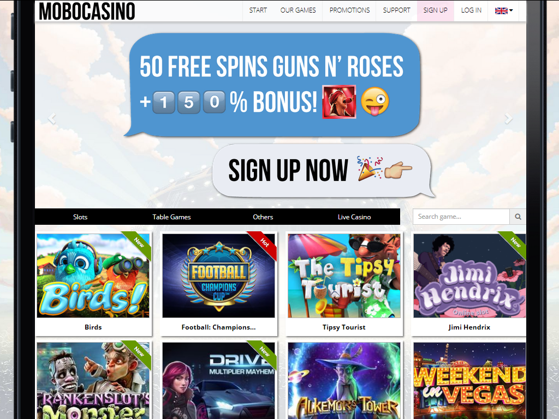Switch to Table Games tab
This screenshot has width=559, height=419.
171,217
